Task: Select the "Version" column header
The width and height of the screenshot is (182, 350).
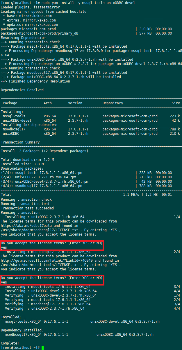Action: 75,103
